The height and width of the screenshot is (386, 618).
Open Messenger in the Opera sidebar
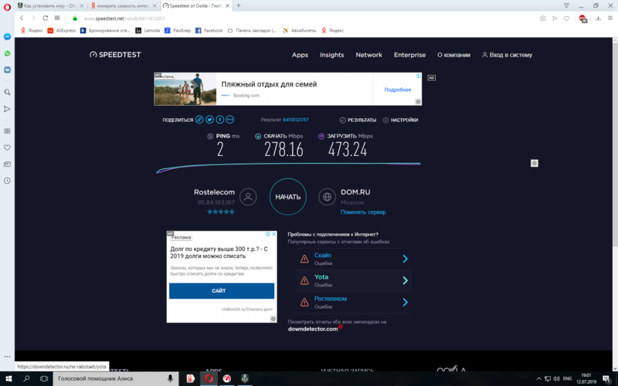7,36
